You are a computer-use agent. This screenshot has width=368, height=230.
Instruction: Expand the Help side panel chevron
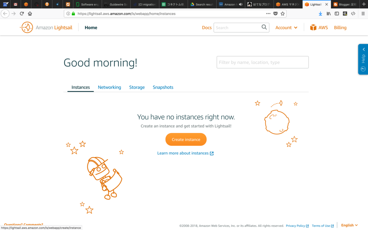(x=364, y=49)
